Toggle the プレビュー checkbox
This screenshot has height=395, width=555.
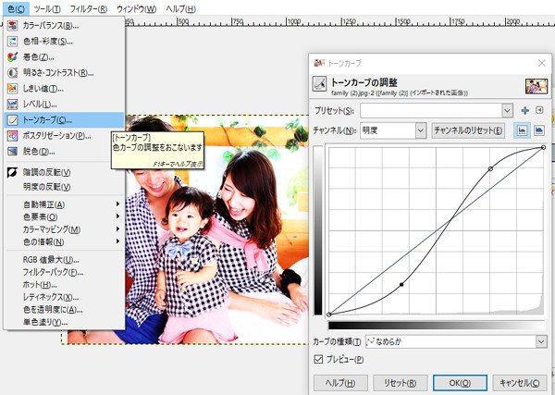320,359
